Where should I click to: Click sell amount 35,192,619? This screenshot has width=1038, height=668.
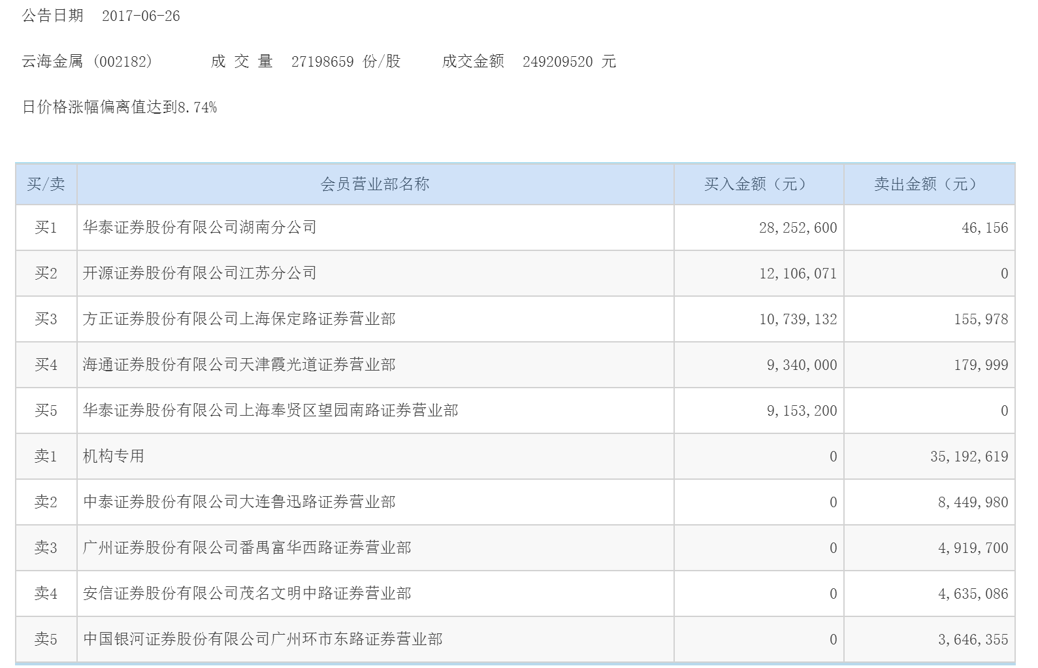(x=969, y=457)
